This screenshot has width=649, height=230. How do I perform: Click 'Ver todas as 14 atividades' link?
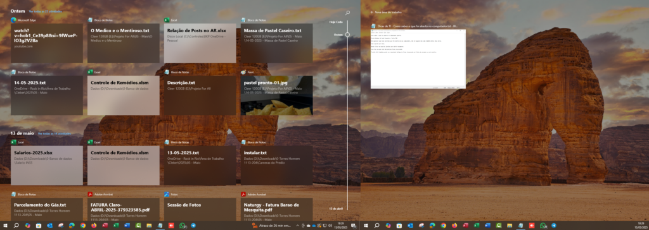click(55, 134)
